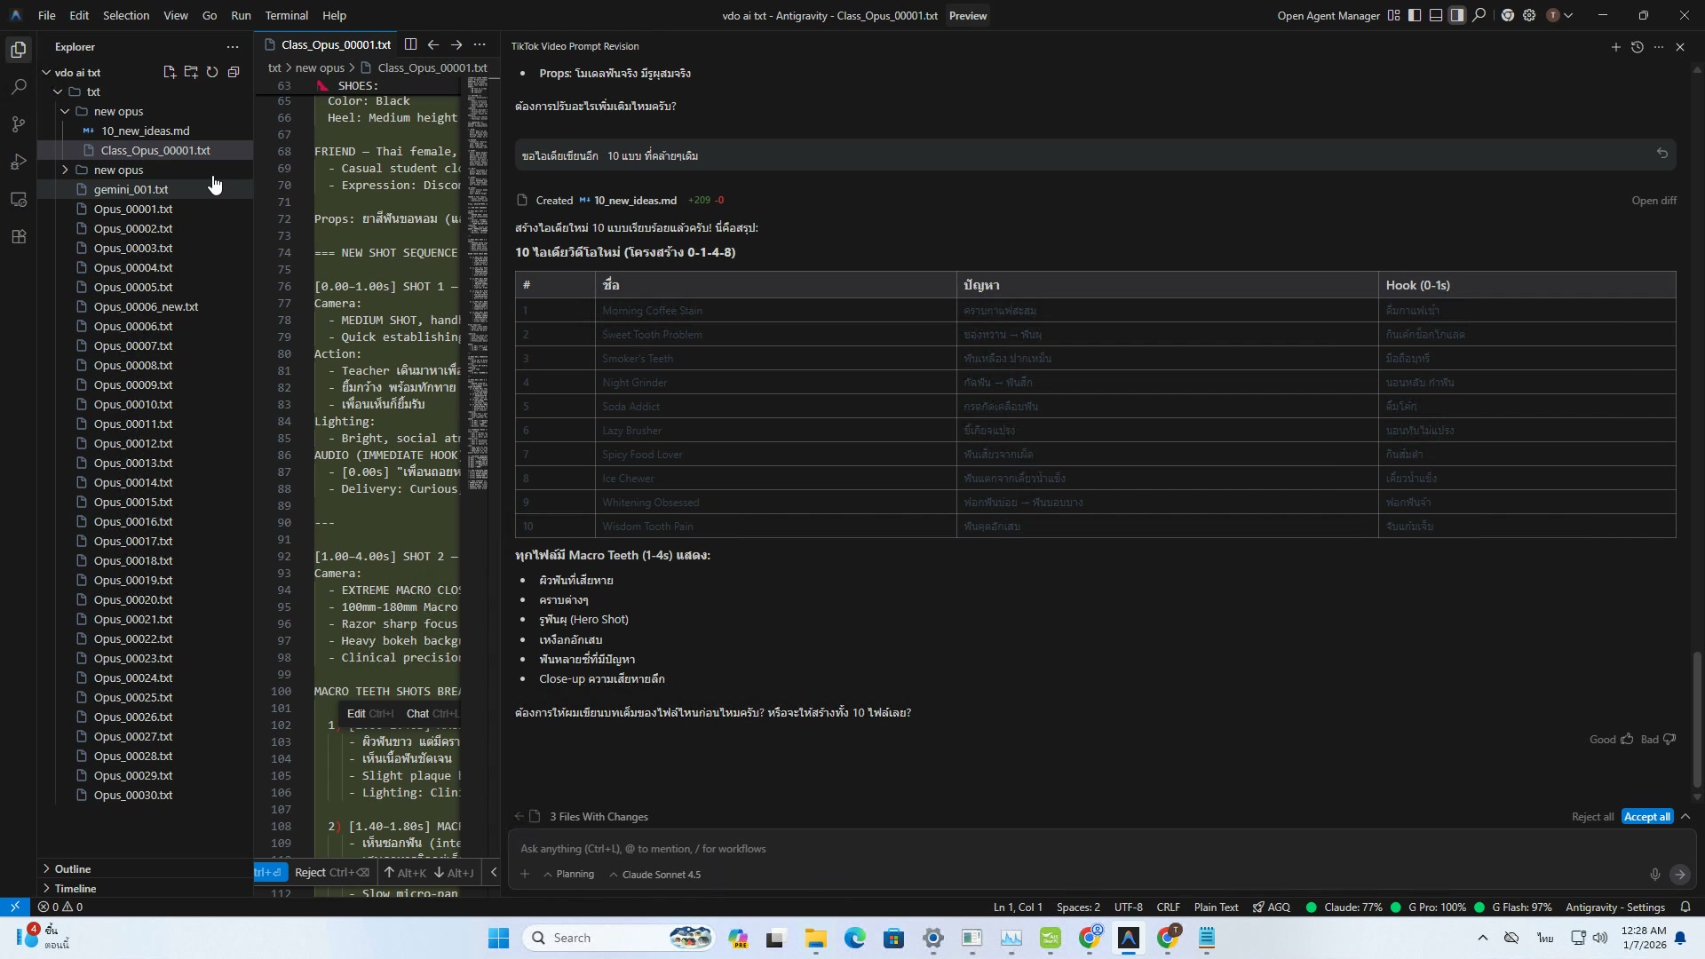1705x959 pixels.
Task: Open Extensions view in activity bar
Action: pos(19,236)
